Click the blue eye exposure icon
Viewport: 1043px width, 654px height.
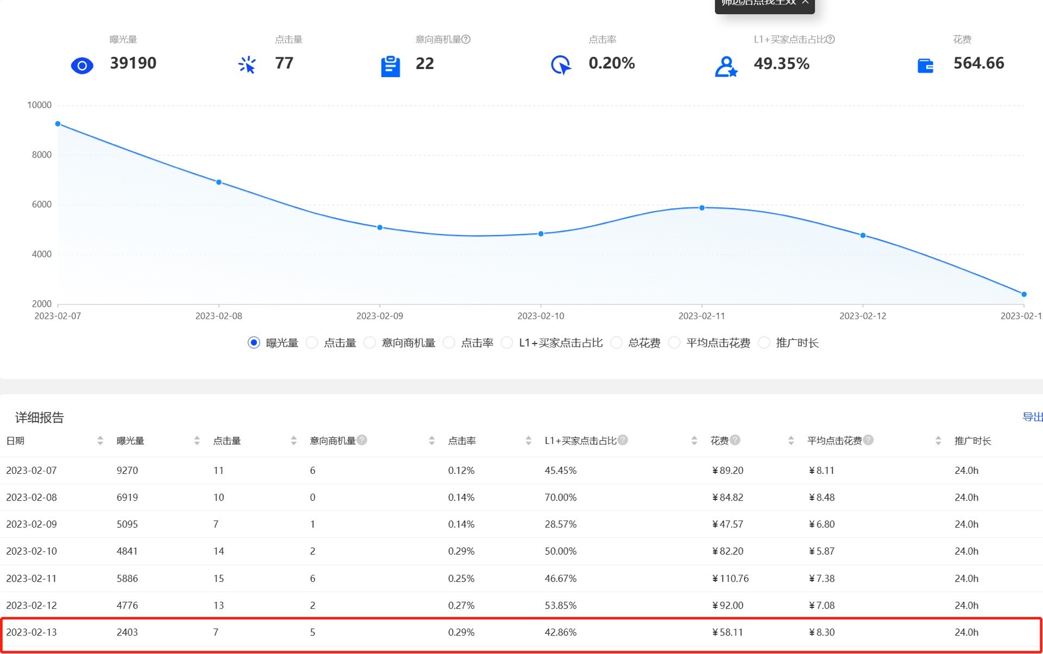pyautogui.click(x=82, y=66)
